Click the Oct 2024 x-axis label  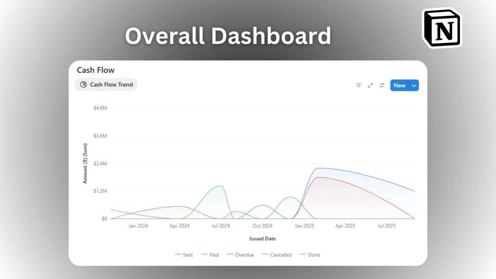(262, 226)
